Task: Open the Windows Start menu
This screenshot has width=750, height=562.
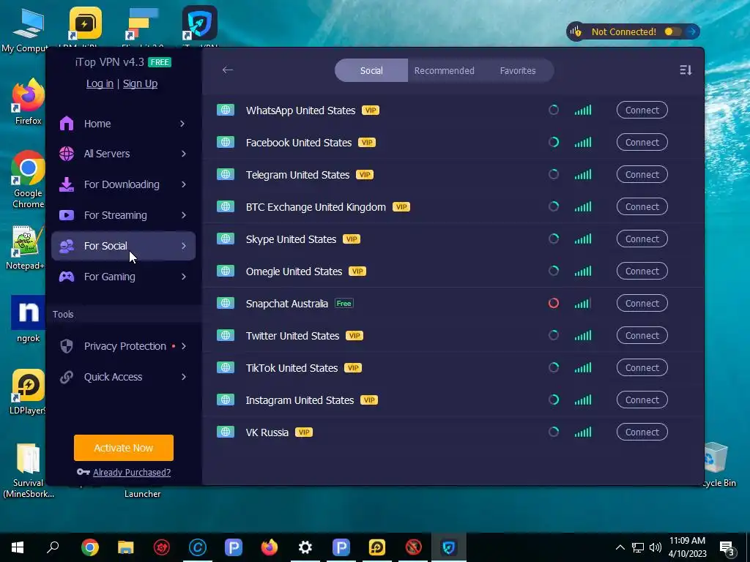Action: 18,547
